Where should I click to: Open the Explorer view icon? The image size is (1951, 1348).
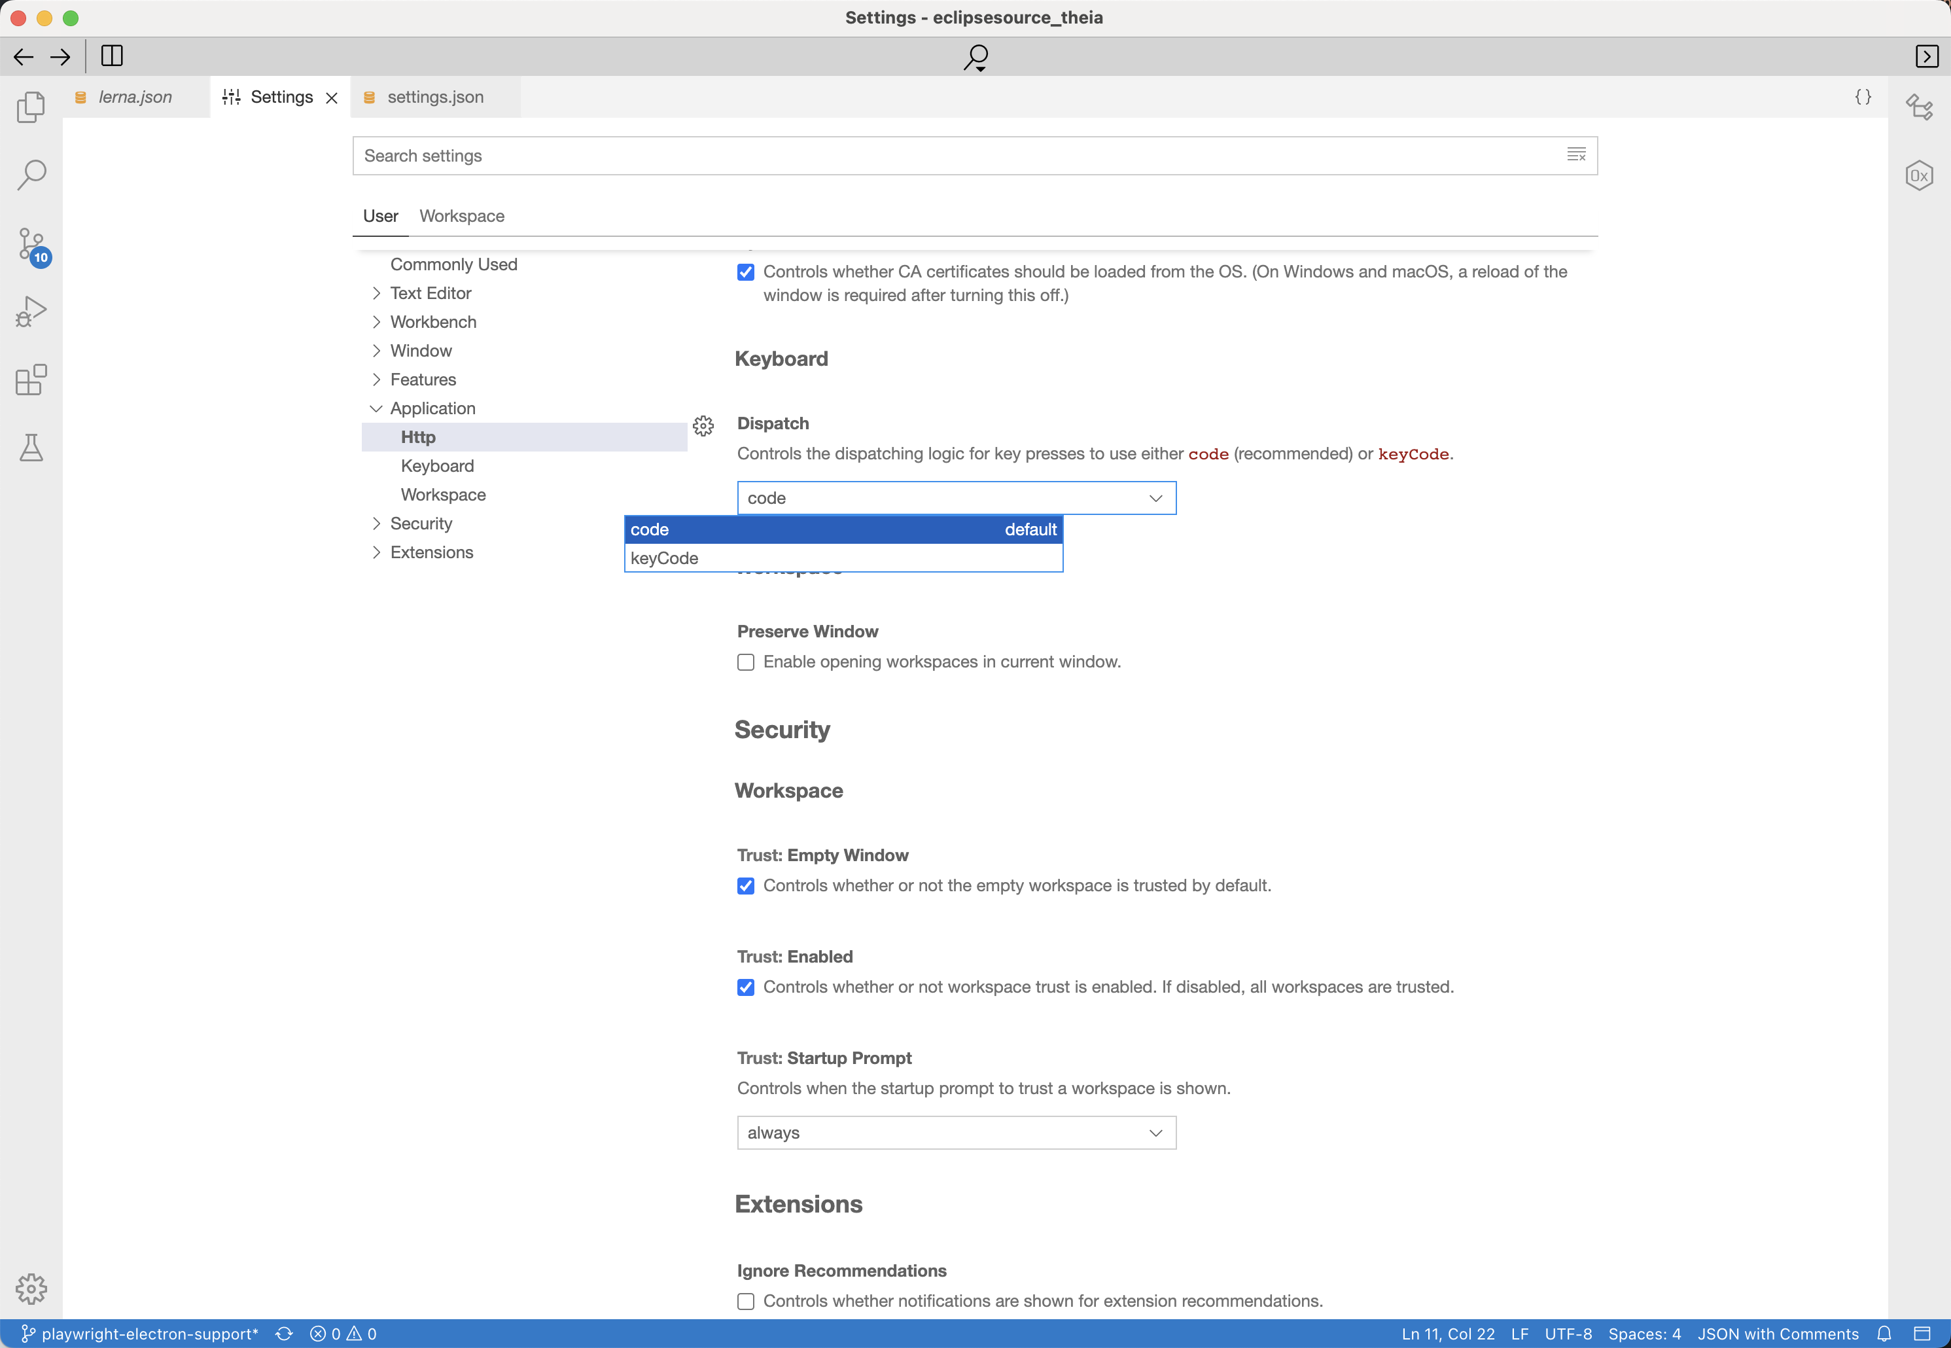click(31, 107)
